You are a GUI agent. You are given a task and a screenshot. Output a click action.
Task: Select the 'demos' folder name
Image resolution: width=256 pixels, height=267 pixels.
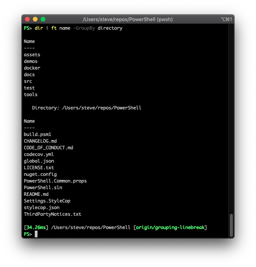(x=30, y=61)
